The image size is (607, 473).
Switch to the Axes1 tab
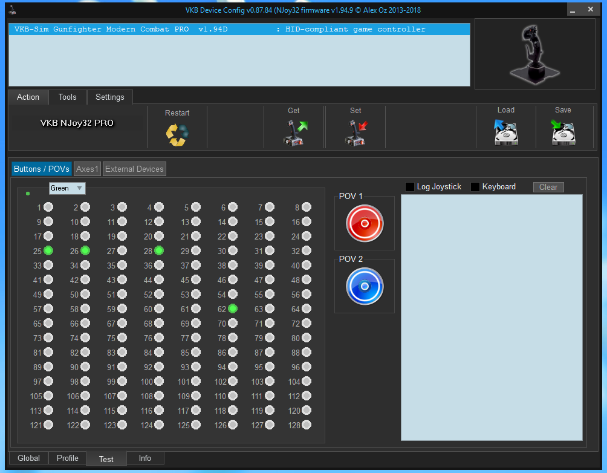pos(87,169)
